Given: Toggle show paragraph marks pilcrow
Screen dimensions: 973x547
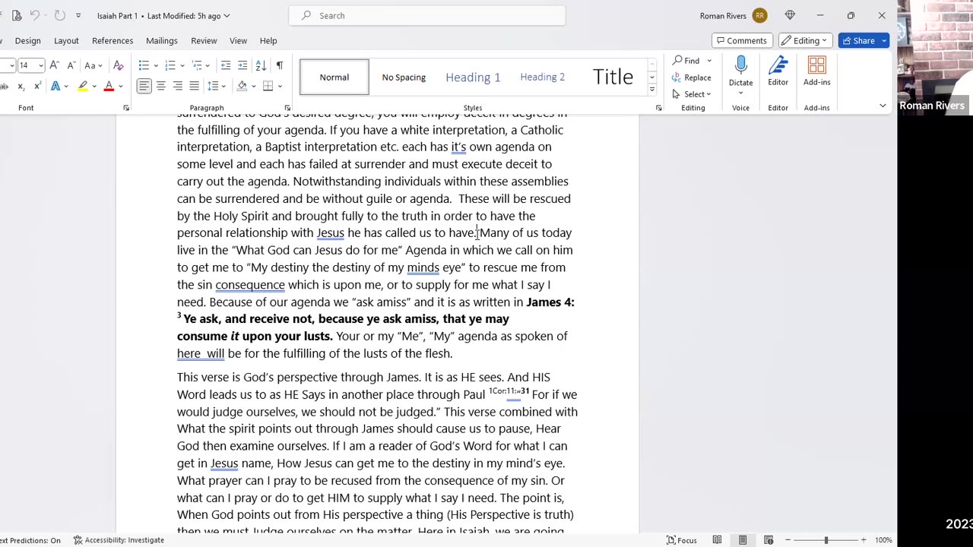Looking at the screenshot, I should click(280, 65).
